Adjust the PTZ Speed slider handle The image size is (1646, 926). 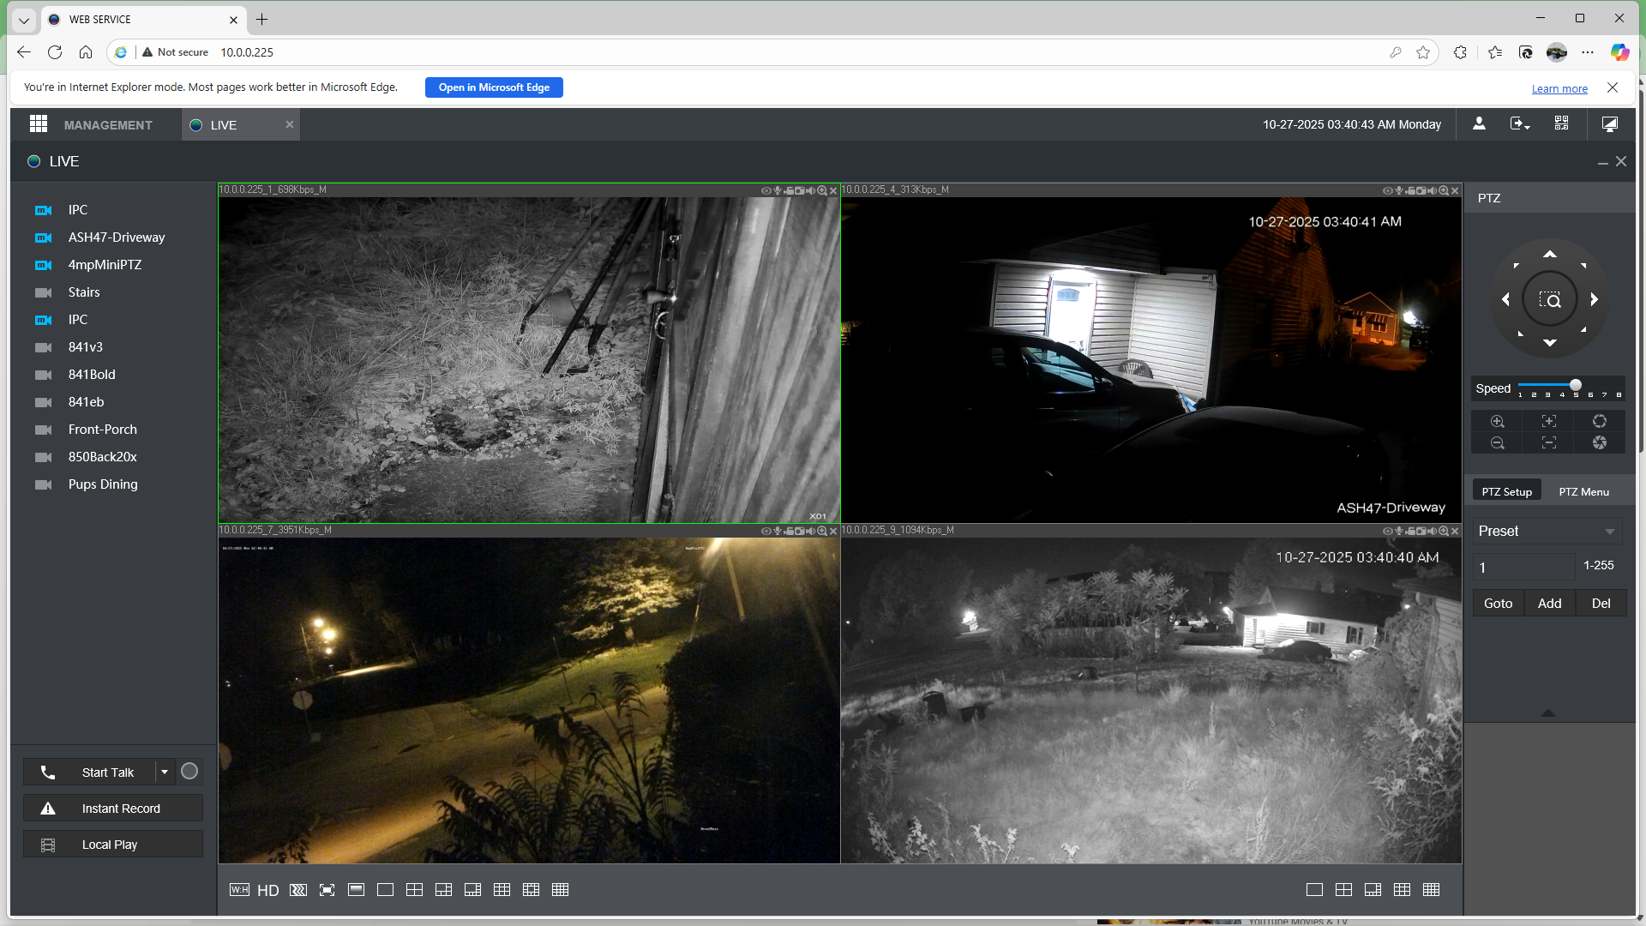pos(1576,385)
